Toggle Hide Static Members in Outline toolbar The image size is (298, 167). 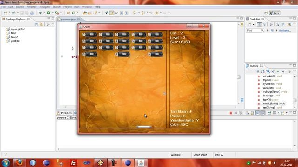(x=273, y=71)
